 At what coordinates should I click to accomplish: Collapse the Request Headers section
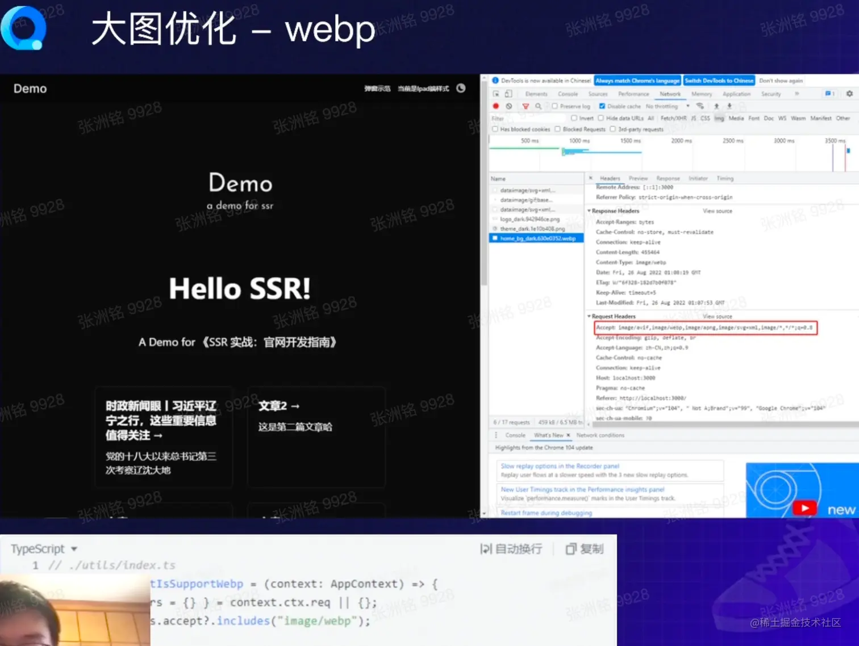pyautogui.click(x=589, y=316)
